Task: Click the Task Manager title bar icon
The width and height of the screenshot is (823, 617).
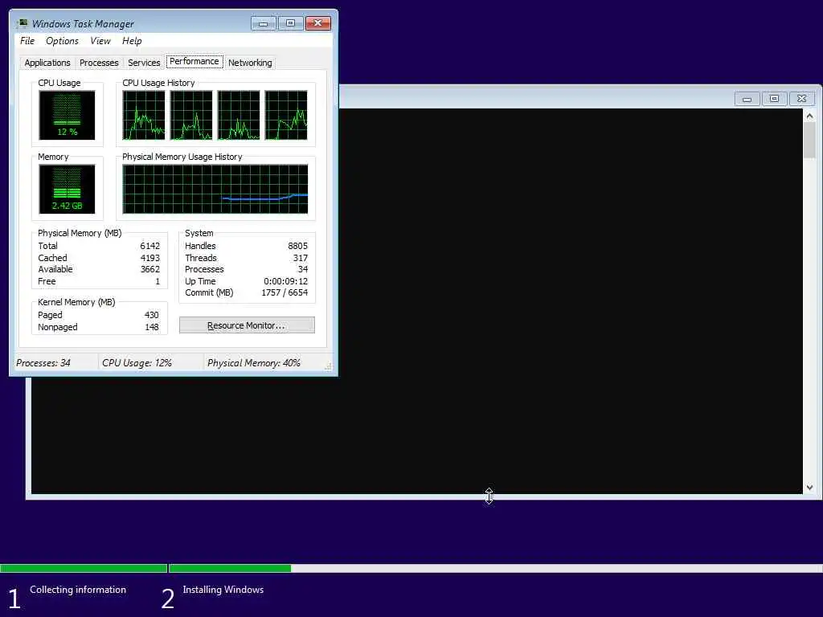Action: pyautogui.click(x=23, y=23)
